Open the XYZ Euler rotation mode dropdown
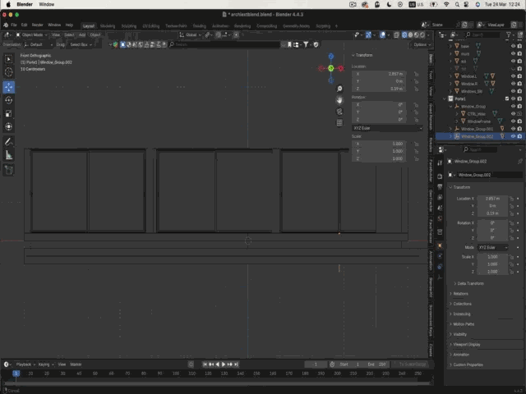 (x=387, y=128)
